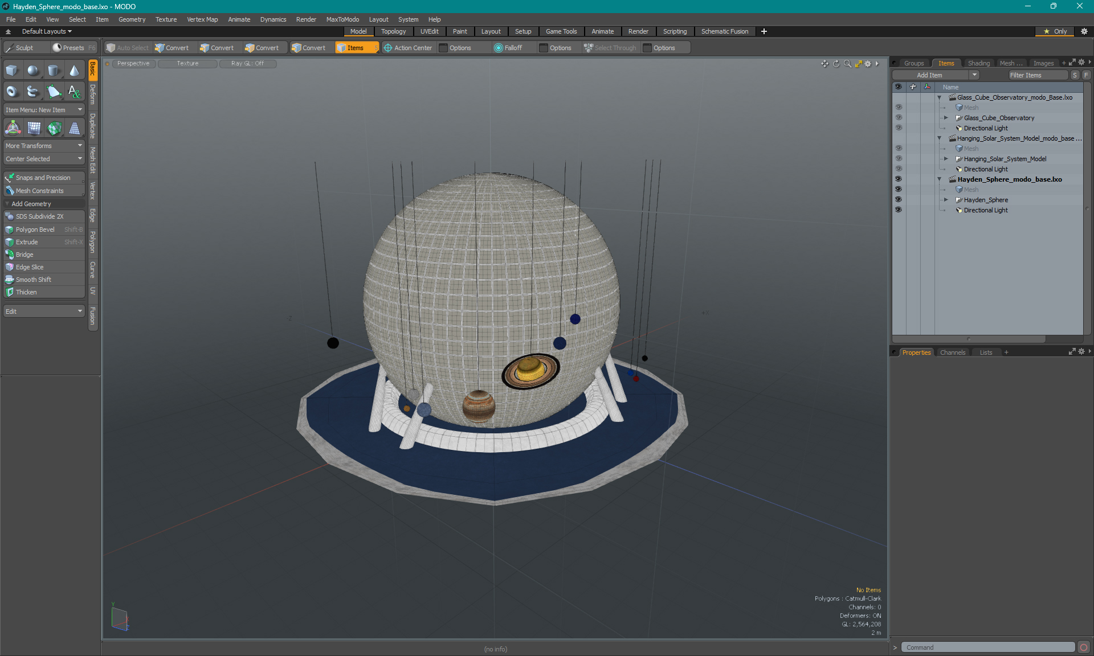Click the viewport pan arrows icon
Viewport: 1094px width, 656px height.
(x=824, y=64)
